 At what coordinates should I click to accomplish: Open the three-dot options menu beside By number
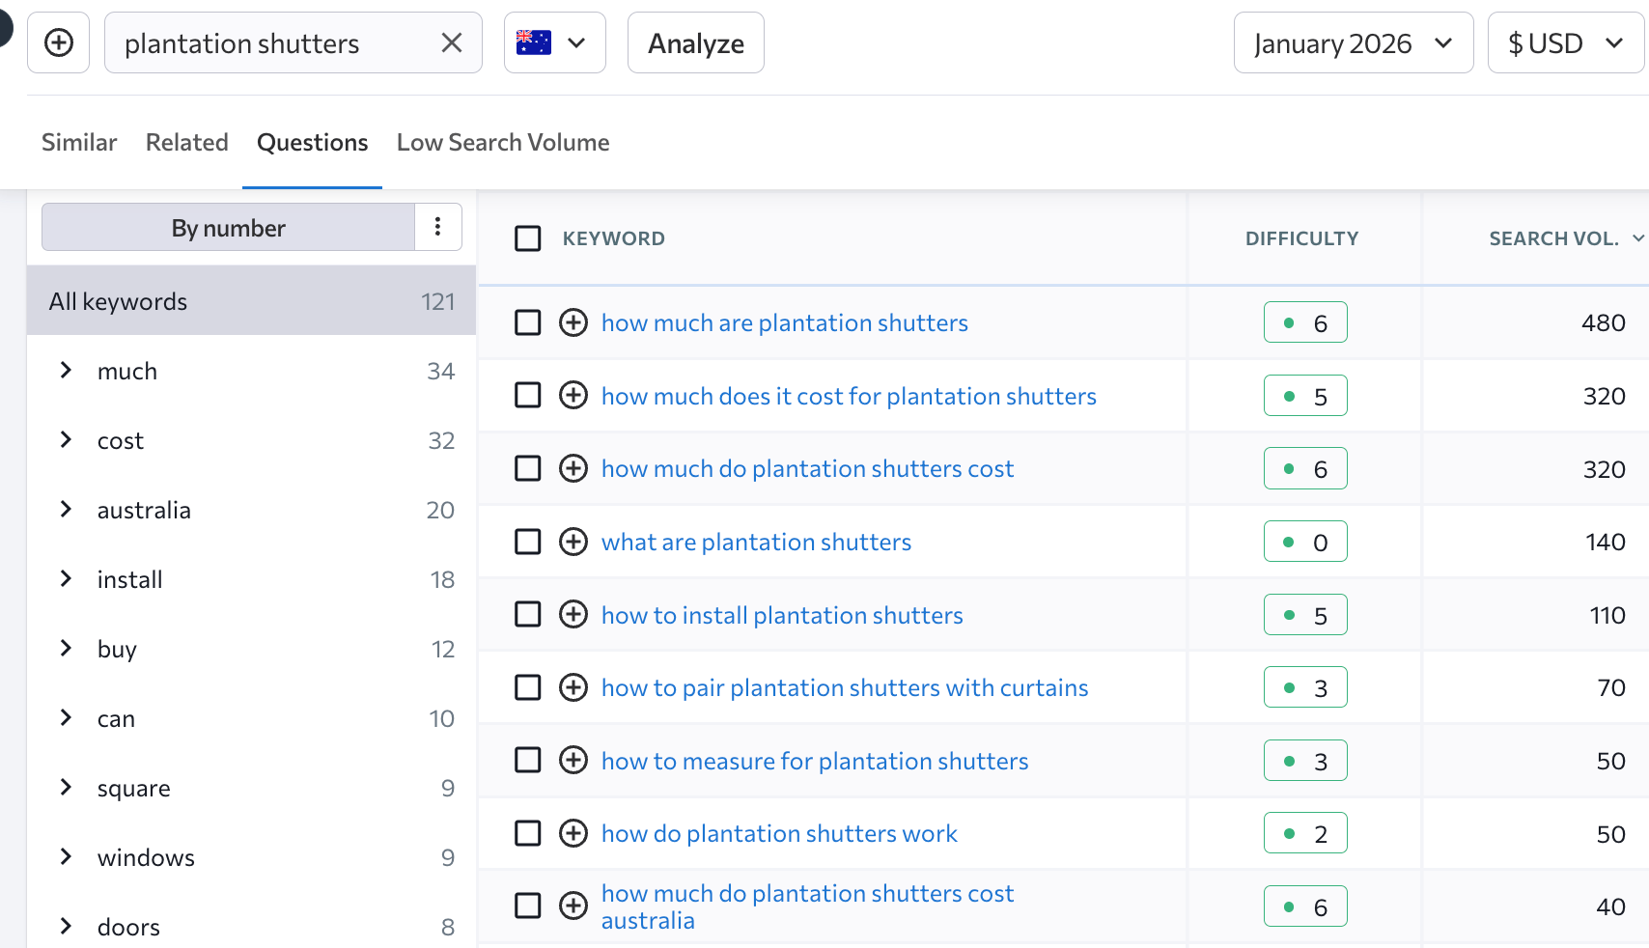(437, 227)
